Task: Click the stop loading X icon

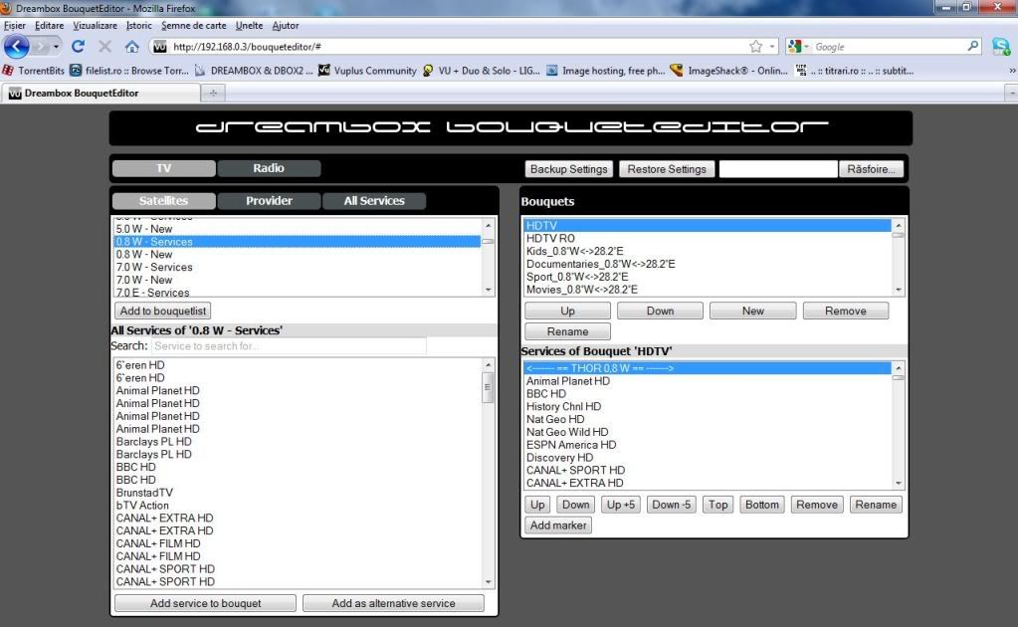Action: tap(104, 47)
